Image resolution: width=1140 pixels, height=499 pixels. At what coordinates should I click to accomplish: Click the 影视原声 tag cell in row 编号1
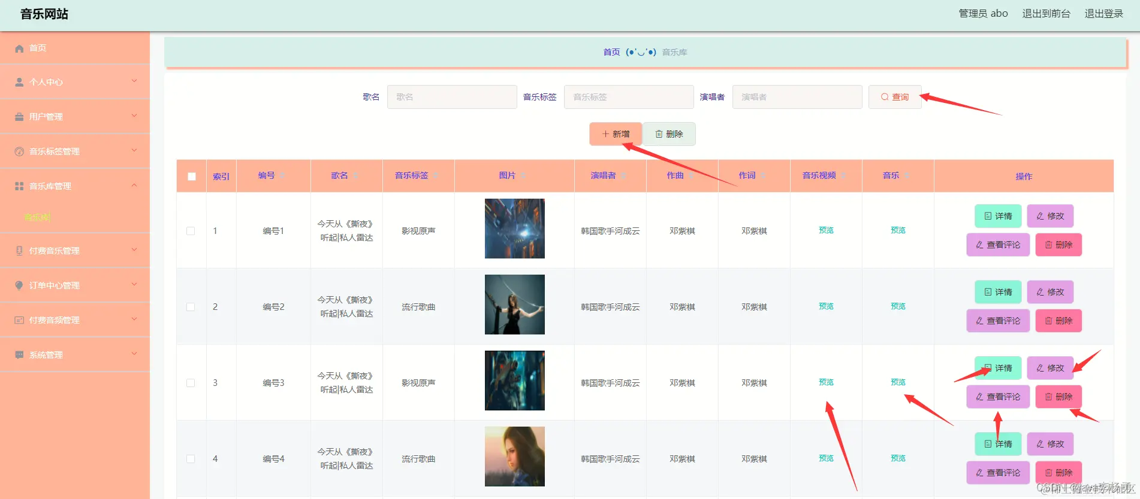(418, 231)
